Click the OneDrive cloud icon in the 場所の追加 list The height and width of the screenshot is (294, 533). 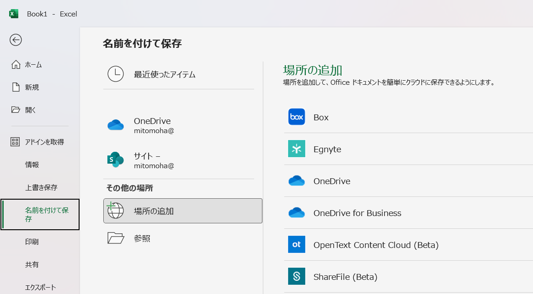pyautogui.click(x=296, y=181)
